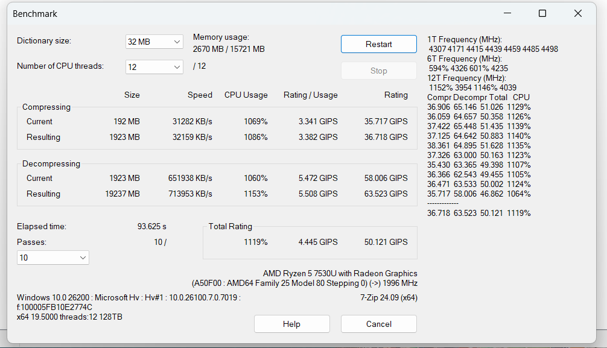
Task: Click the Memory usage value 2670 MB / 15721 MB
Action: [229, 49]
